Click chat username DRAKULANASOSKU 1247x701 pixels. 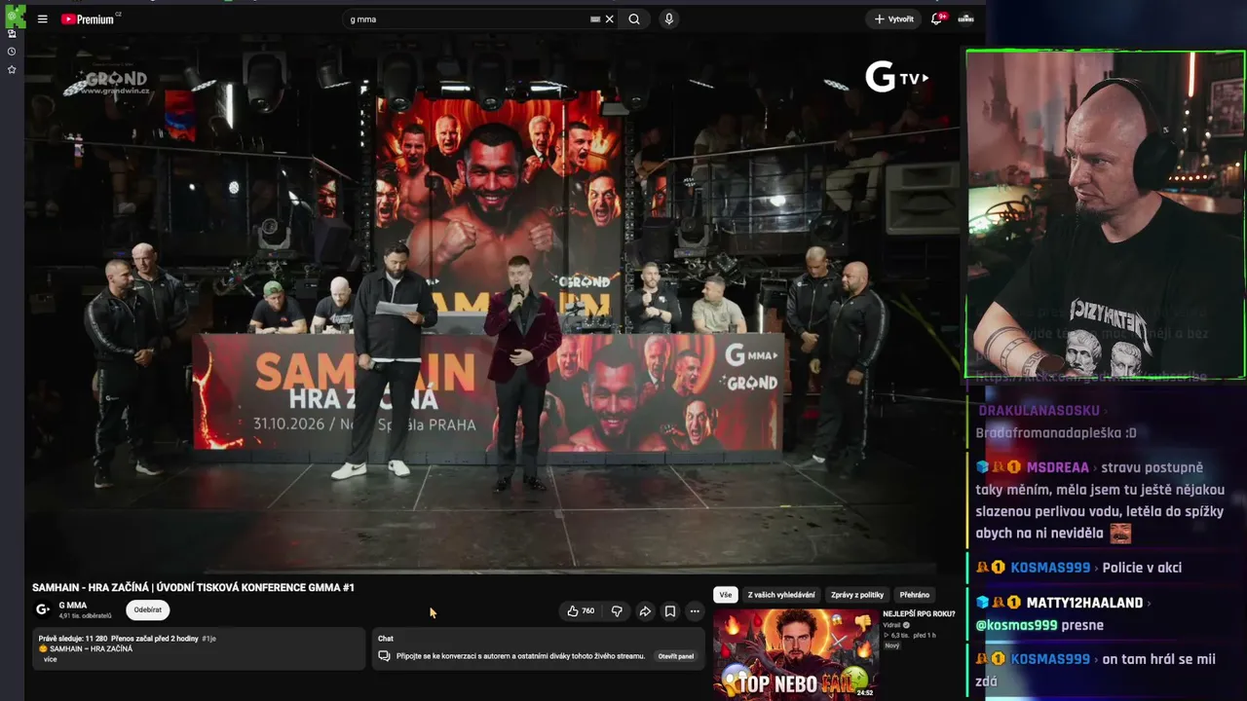point(1039,411)
